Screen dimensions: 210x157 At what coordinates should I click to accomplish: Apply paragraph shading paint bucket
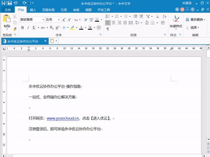(x=147, y=23)
